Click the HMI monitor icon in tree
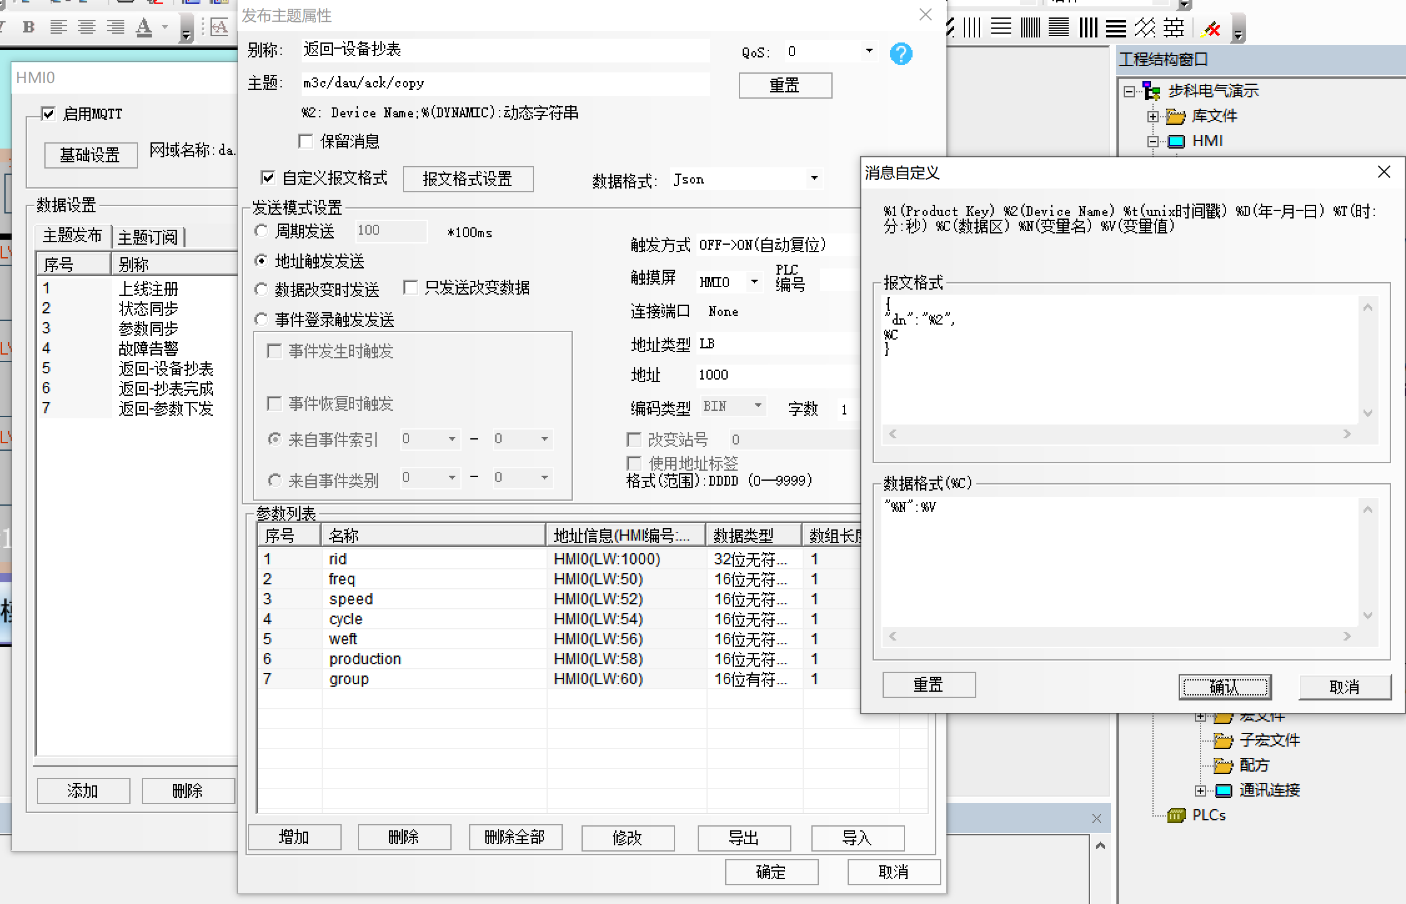This screenshot has width=1406, height=904. tap(1176, 141)
